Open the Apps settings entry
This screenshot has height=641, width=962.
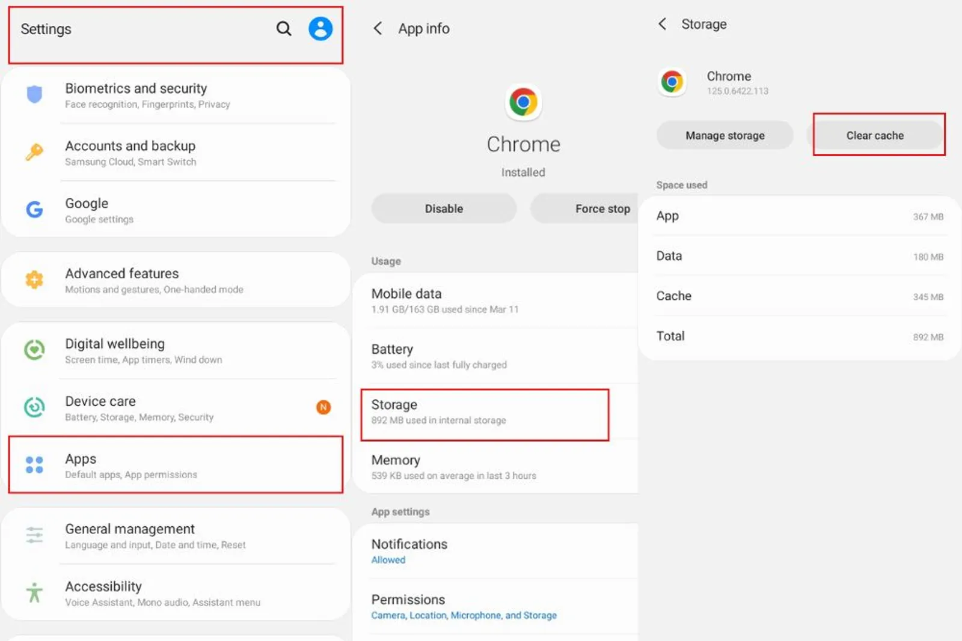click(176, 465)
